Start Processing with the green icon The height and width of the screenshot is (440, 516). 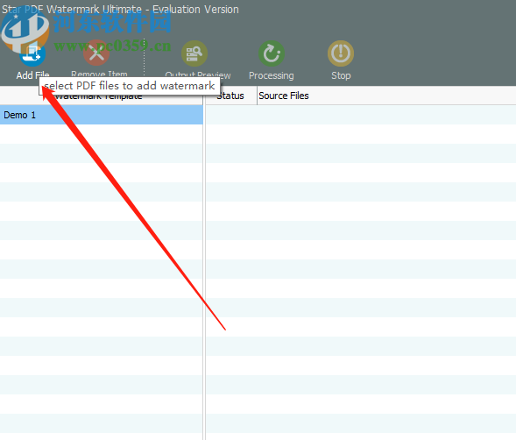pos(272,53)
